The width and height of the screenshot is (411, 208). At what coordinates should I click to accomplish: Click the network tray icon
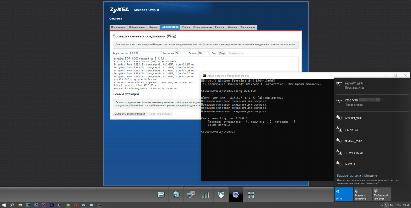(x=386, y=205)
